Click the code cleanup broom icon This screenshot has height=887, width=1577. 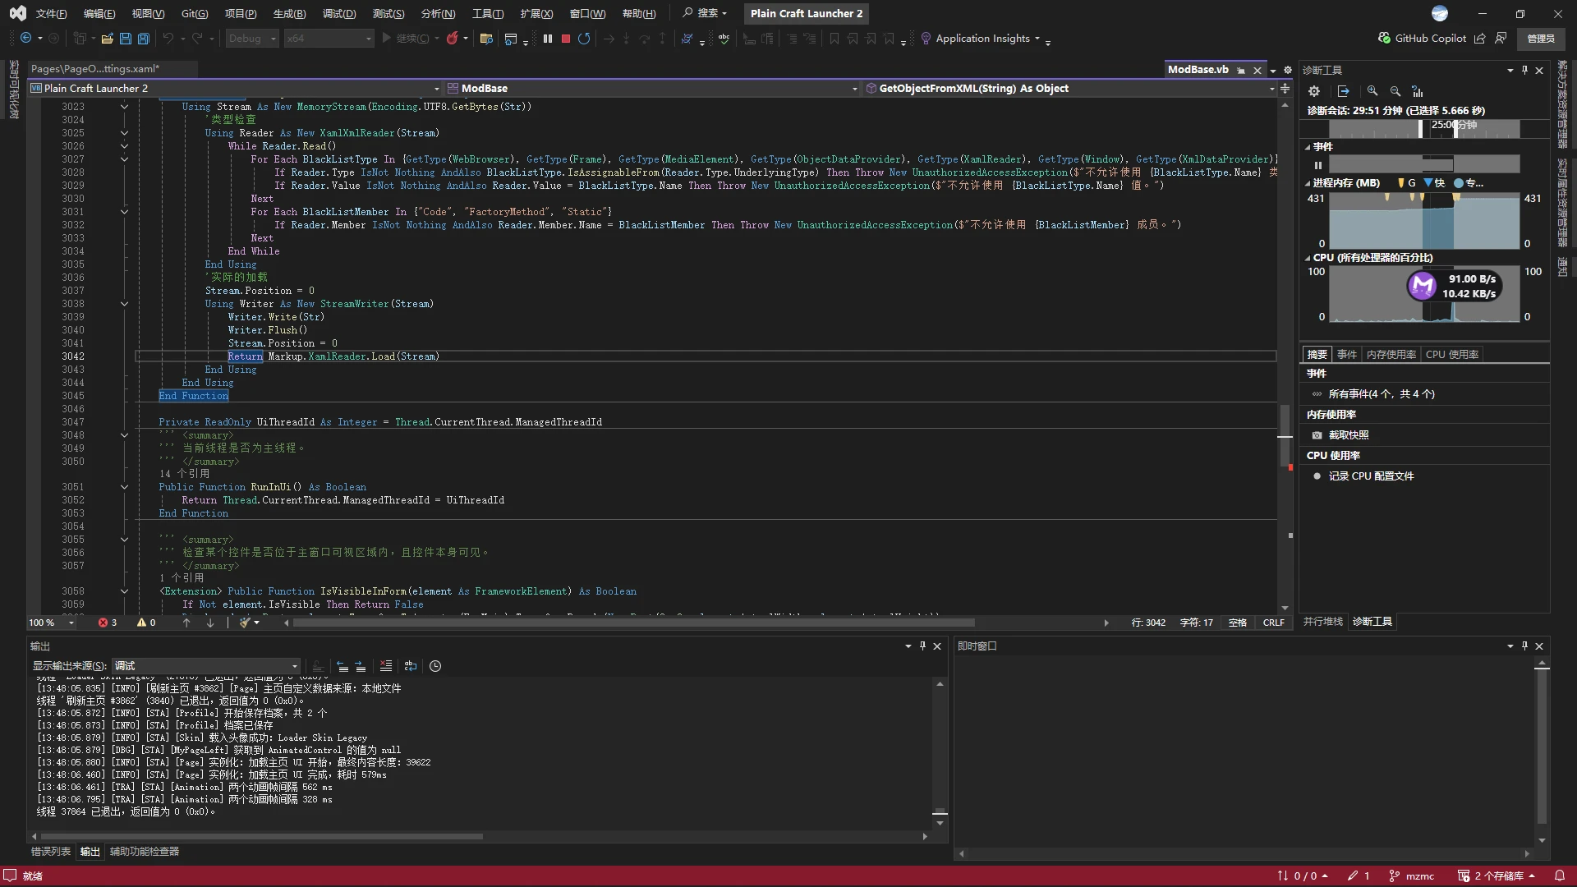pos(244,623)
